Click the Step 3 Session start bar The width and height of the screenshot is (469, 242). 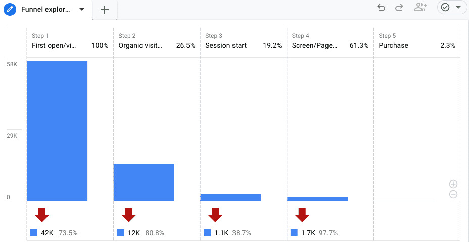[230, 198]
